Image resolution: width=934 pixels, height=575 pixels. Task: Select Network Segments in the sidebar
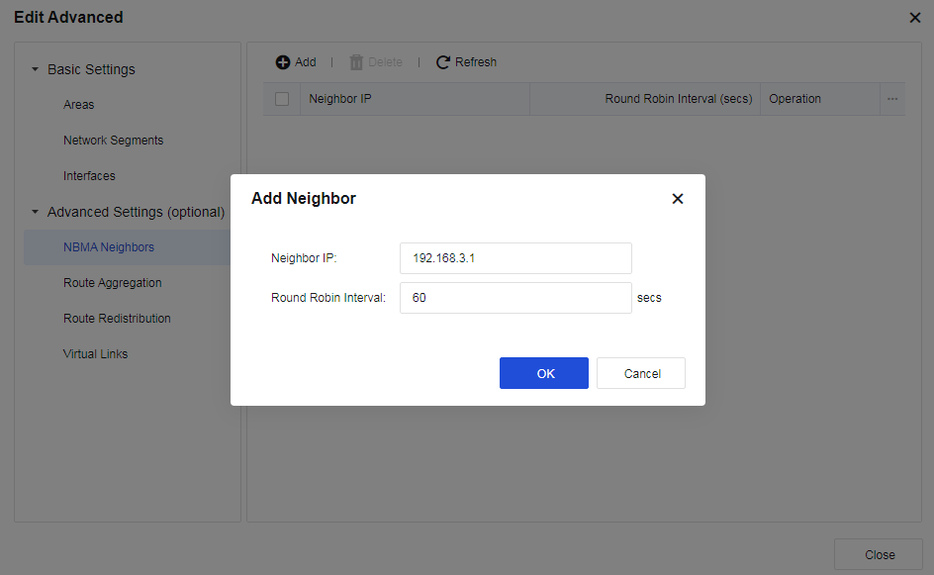click(x=113, y=141)
